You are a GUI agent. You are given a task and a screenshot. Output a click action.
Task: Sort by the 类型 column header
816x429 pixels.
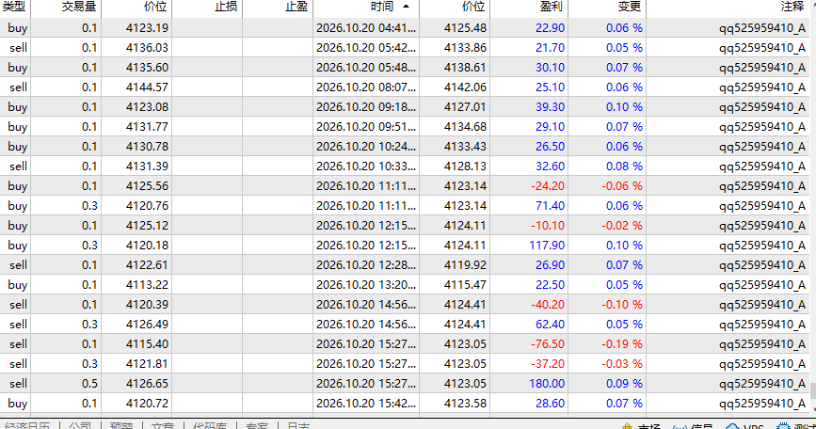click(x=14, y=7)
